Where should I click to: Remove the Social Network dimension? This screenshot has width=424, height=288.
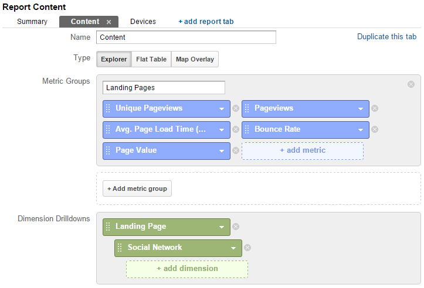click(x=247, y=248)
